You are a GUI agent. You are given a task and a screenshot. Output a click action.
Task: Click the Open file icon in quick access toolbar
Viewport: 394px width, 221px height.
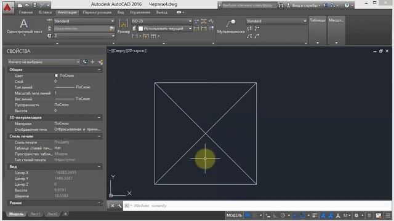click(x=27, y=5)
